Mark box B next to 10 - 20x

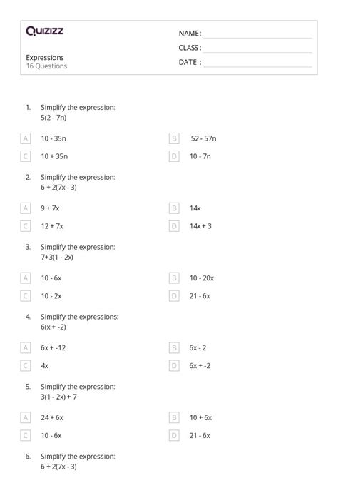point(174,278)
